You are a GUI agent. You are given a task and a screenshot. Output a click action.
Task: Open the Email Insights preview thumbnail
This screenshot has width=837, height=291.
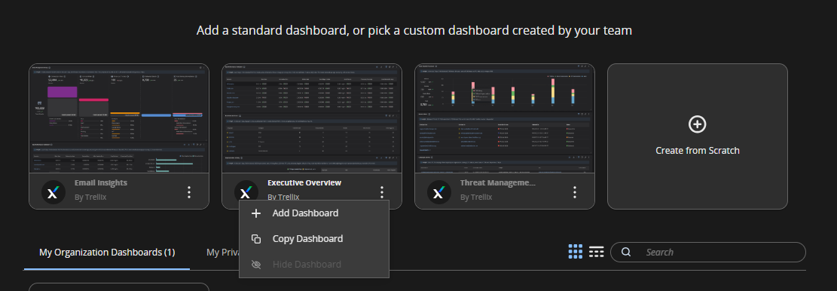(x=119, y=118)
